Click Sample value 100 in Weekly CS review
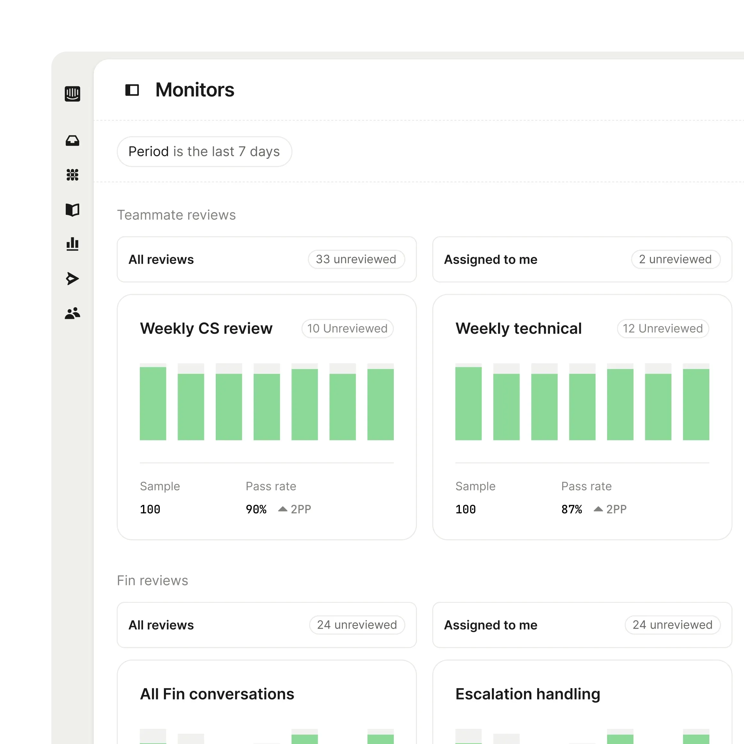The width and height of the screenshot is (744, 744). (150, 510)
